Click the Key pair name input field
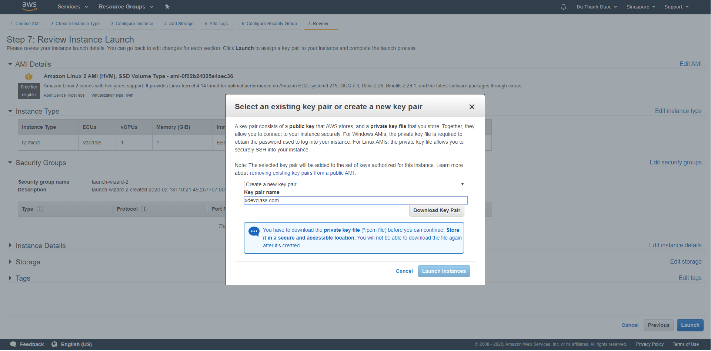This screenshot has height=351, width=711. [355, 200]
